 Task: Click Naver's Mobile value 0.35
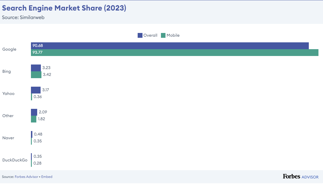(x=38, y=141)
